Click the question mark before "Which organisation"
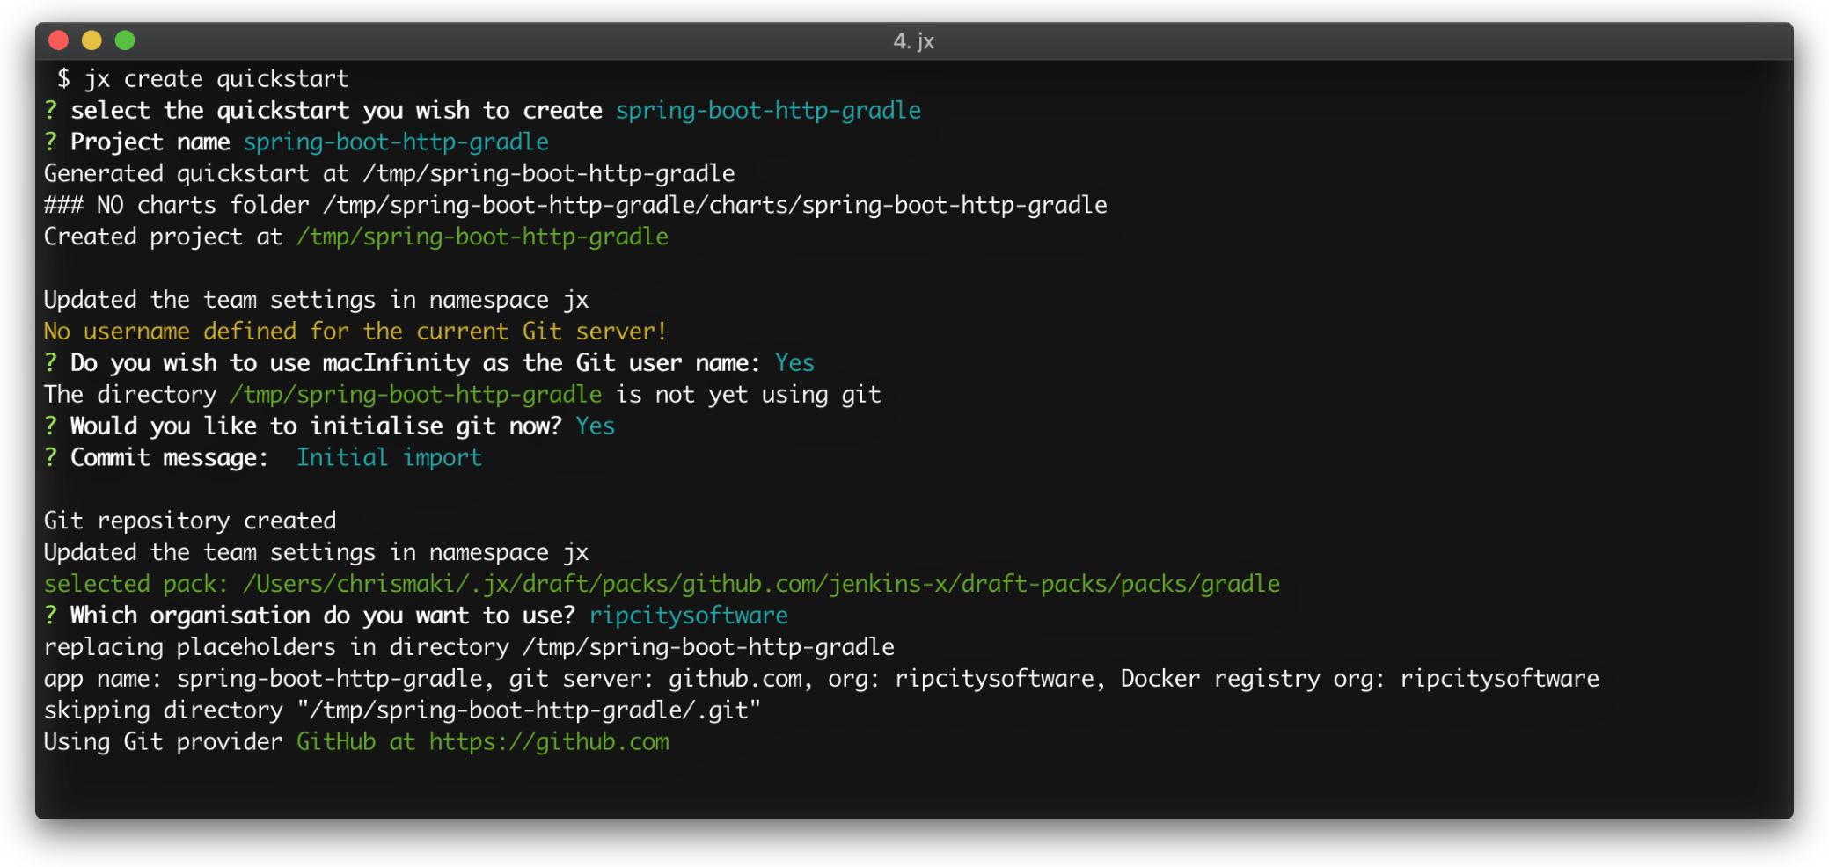1829x867 pixels. tap(51, 616)
